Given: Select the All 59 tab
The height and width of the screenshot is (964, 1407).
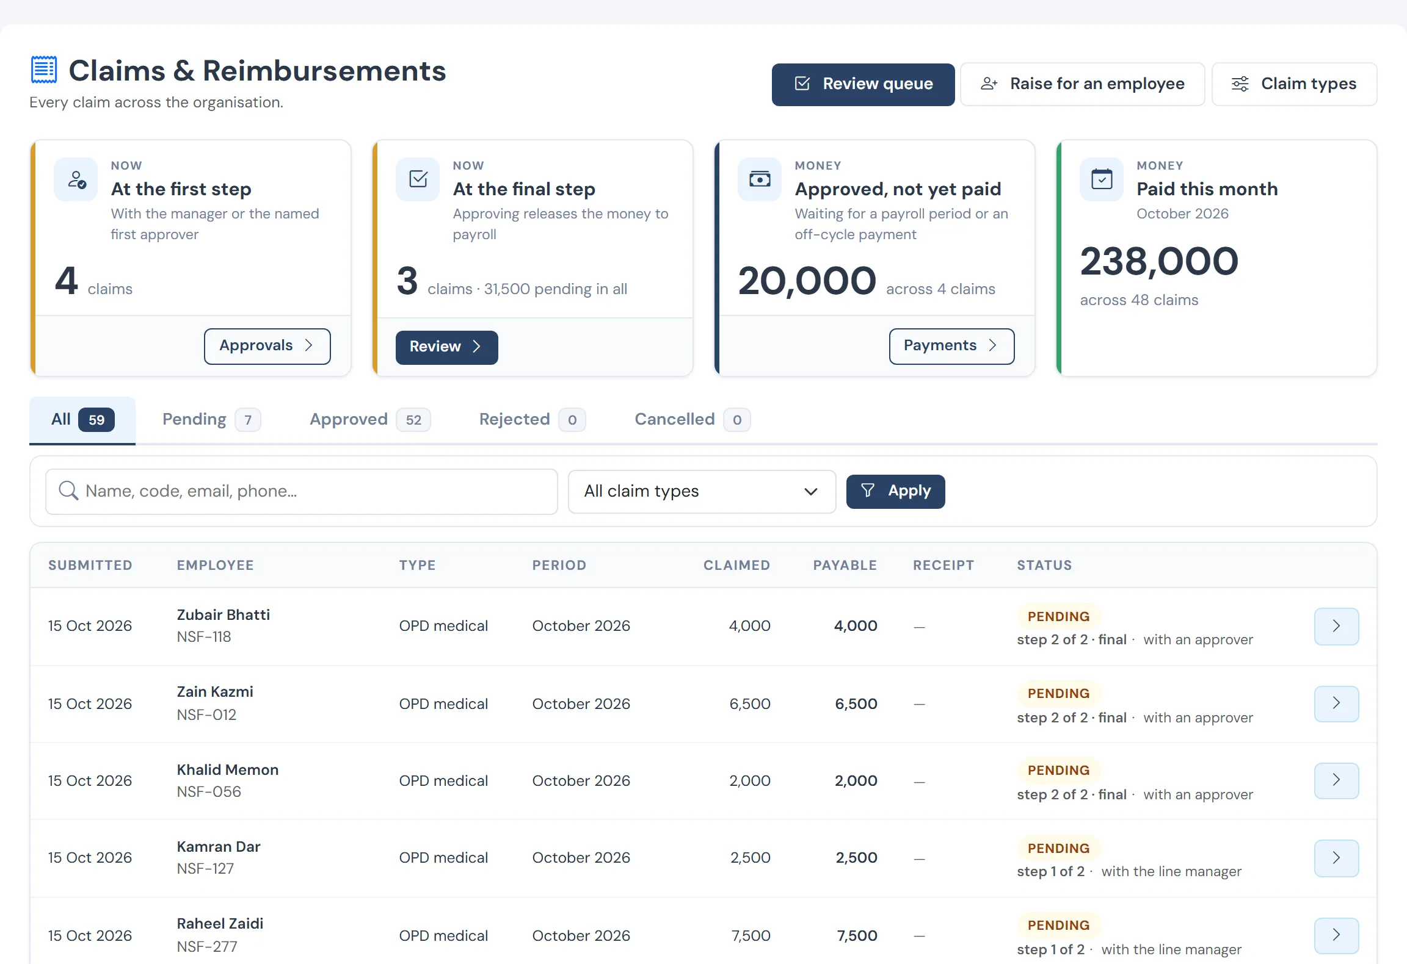Looking at the screenshot, I should click(82, 420).
